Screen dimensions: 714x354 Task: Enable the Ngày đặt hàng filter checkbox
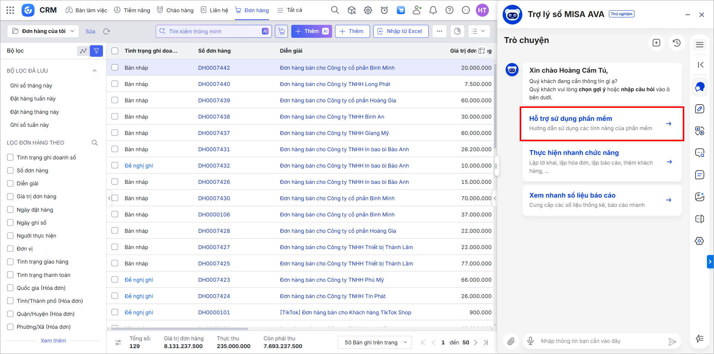click(x=10, y=210)
